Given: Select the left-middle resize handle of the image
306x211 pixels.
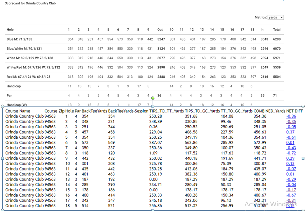Looking at the screenshot, I should (3, 158).
